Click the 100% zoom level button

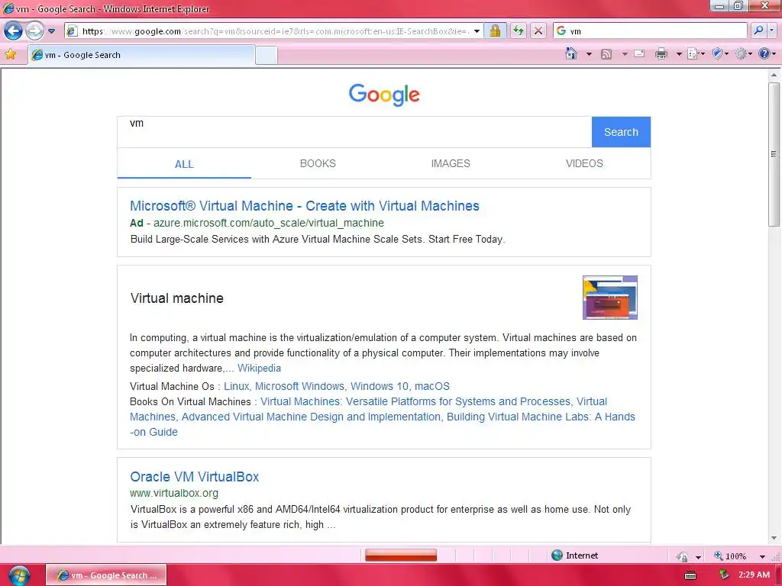(729, 555)
